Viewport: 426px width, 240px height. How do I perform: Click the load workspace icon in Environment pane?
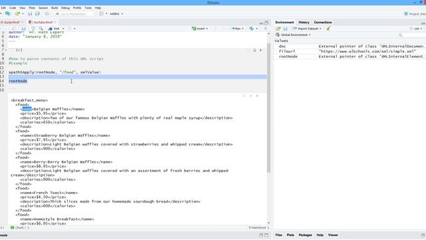278,29
